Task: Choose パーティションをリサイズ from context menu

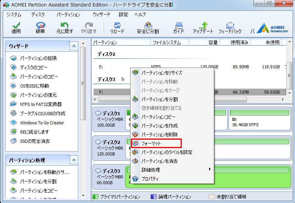Action: click(172, 73)
